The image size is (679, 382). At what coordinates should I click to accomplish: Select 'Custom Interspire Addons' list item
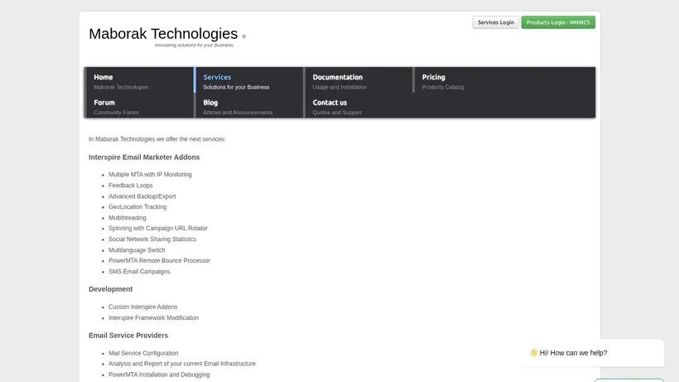pyautogui.click(x=142, y=307)
